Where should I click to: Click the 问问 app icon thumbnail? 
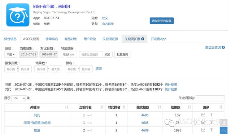coord(18,15)
